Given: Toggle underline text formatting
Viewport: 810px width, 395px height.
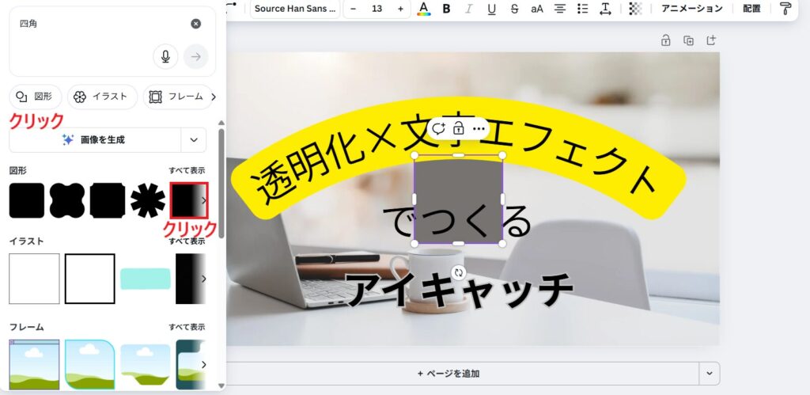Looking at the screenshot, I should [492, 9].
